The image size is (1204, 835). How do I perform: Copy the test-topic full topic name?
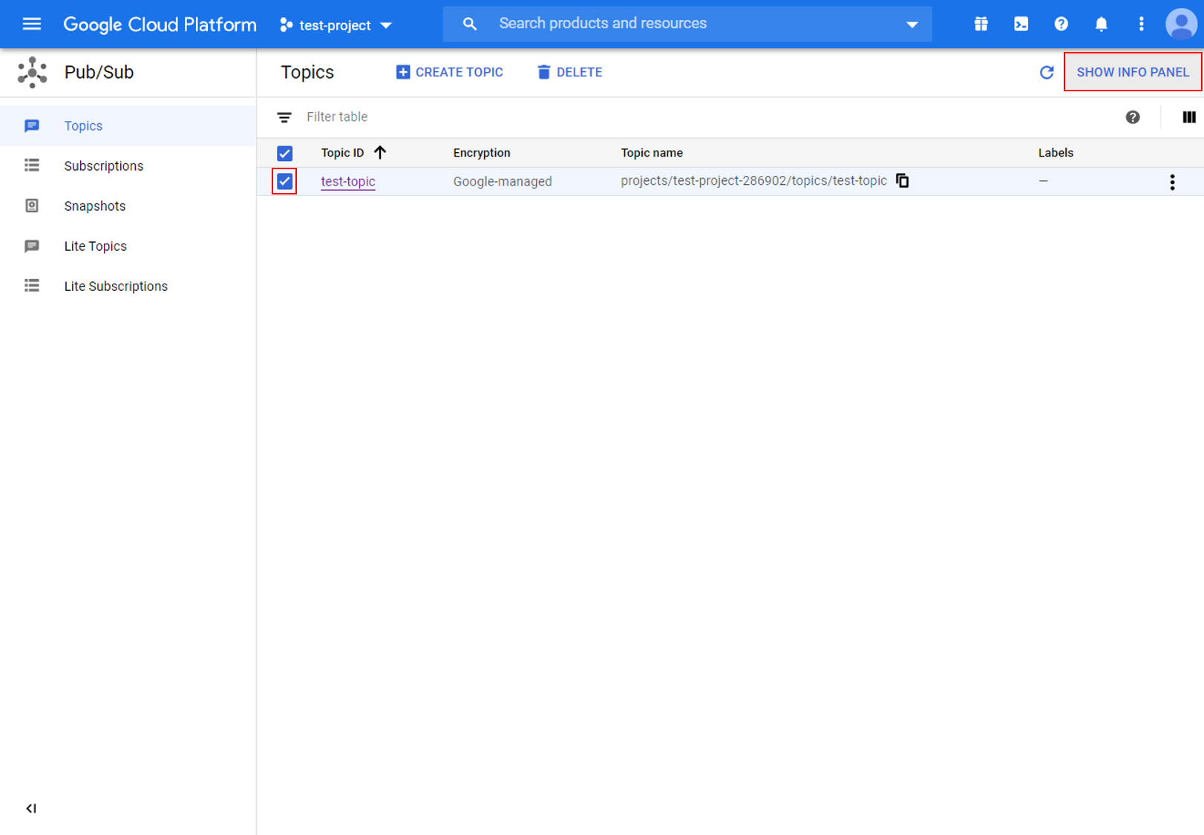click(903, 181)
